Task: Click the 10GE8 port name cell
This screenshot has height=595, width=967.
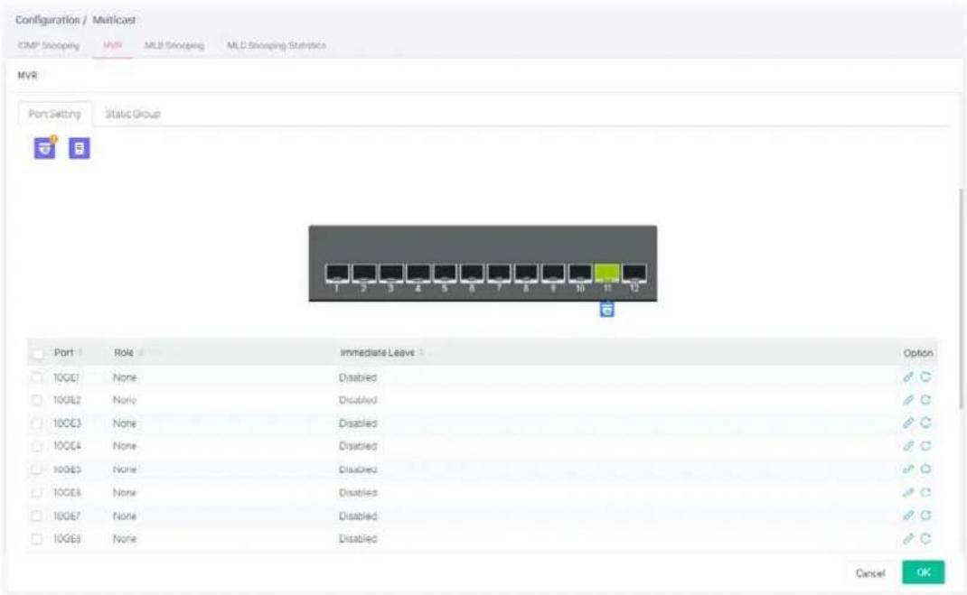Action: 67,539
